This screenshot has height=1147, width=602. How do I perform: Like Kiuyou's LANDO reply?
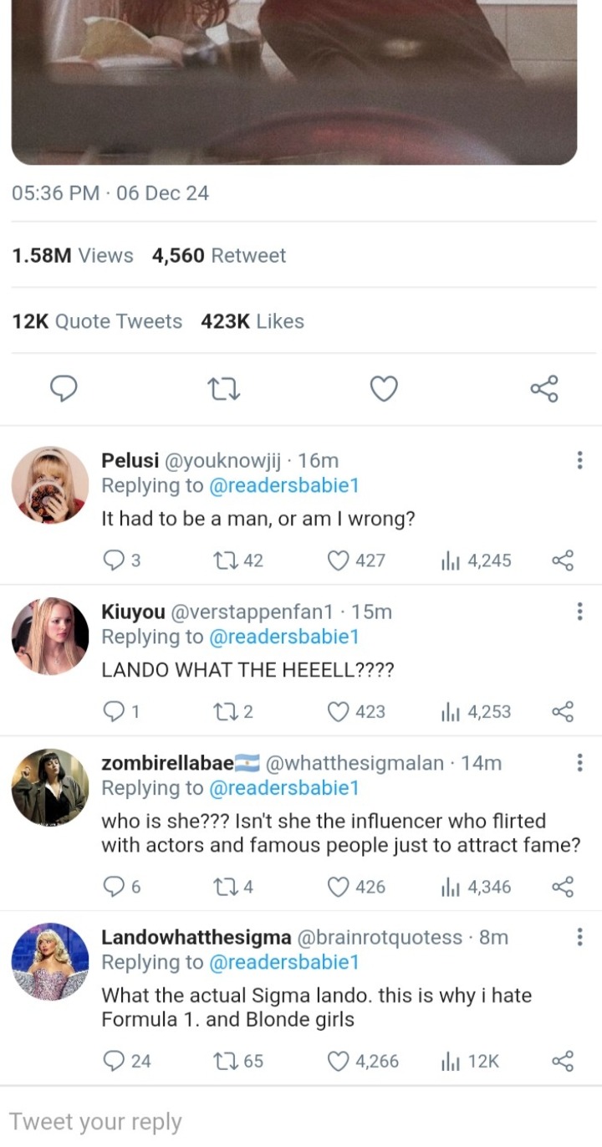(339, 712)
